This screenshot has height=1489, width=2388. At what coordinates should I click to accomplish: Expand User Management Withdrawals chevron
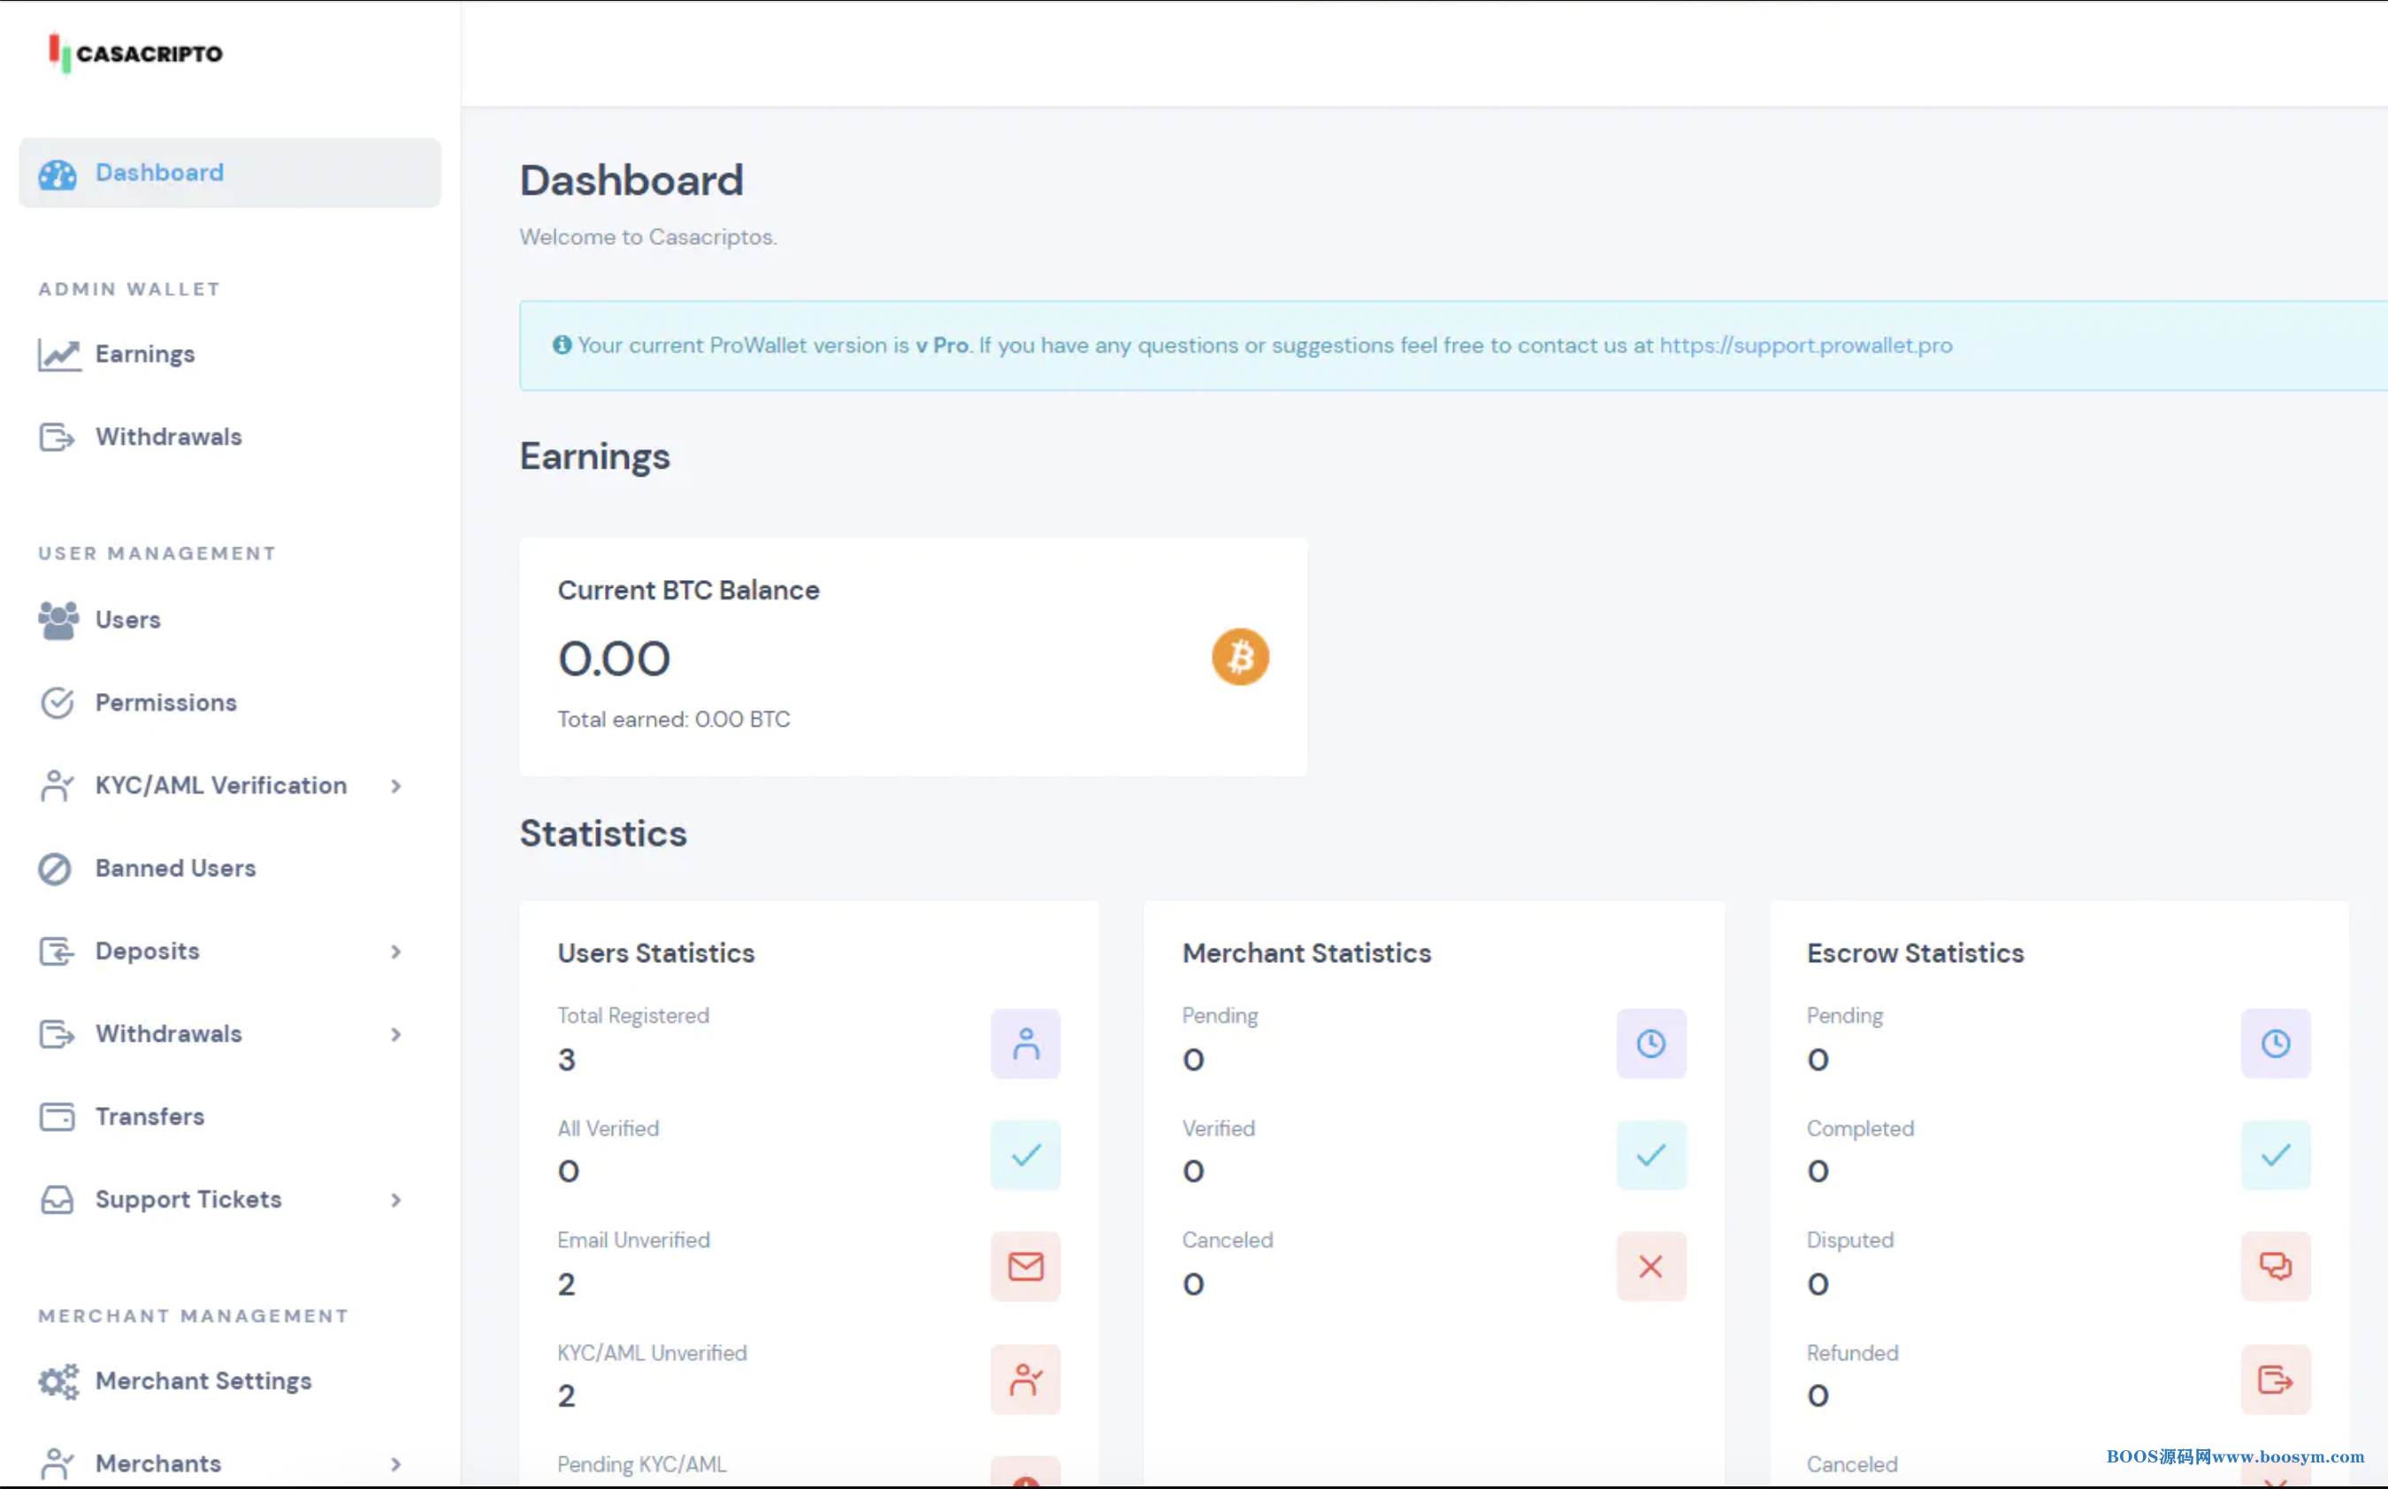tap(396, 1034)
